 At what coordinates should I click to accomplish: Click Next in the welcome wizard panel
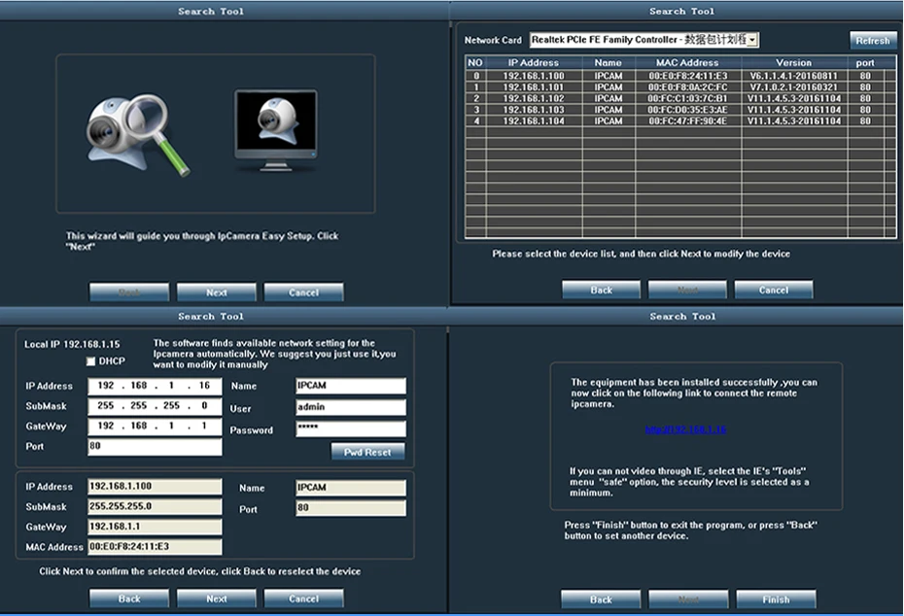pos(216,292)
